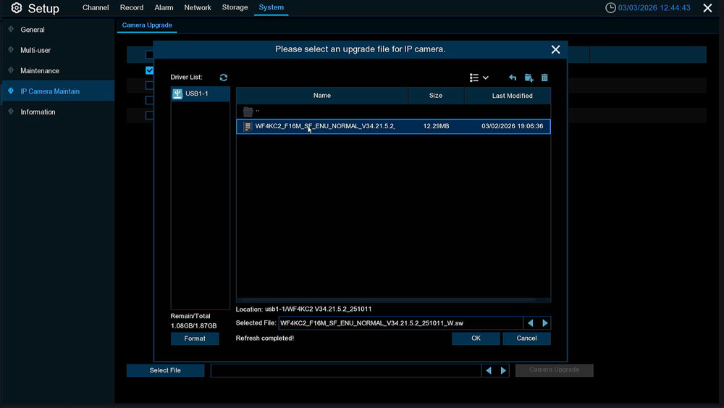Uncheck the checked camera checkbox
This screenshot has height=408, width=724.
pos(149,70)
